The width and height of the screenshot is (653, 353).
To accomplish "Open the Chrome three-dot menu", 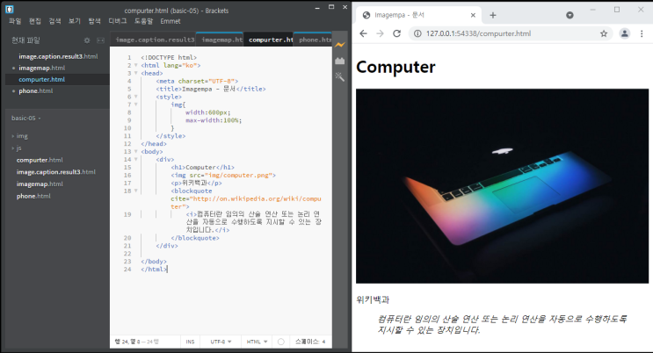I will click(642, 33).
